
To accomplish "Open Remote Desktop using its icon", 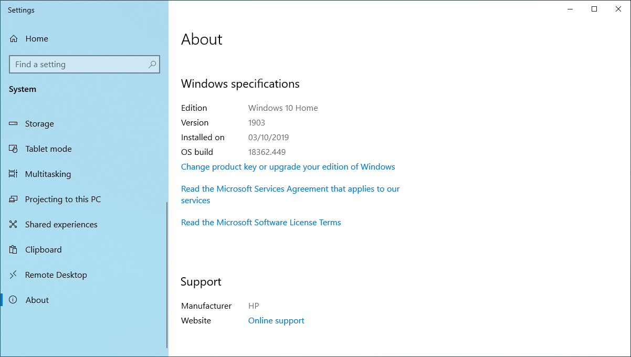I will coord(13,275).
